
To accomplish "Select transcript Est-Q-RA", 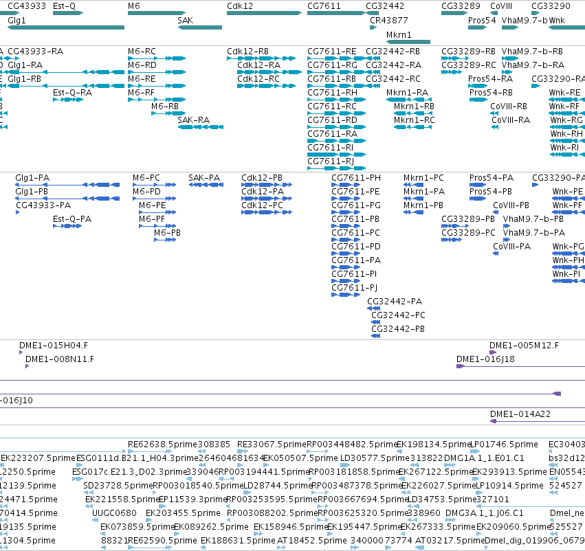I will coord(68,100).
